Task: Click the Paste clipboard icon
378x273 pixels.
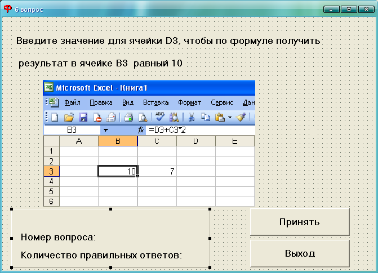Action: point(220,117)
